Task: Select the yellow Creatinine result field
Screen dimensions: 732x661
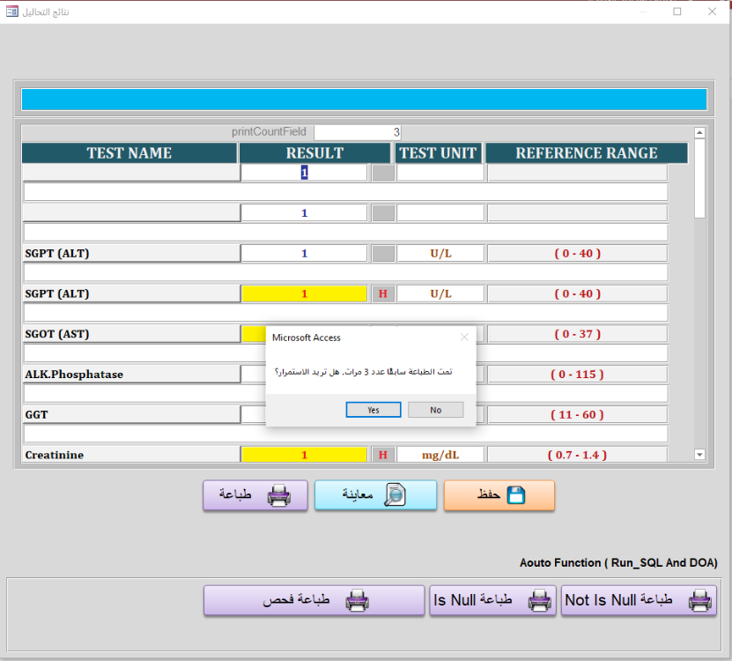Action: [304, 455]
